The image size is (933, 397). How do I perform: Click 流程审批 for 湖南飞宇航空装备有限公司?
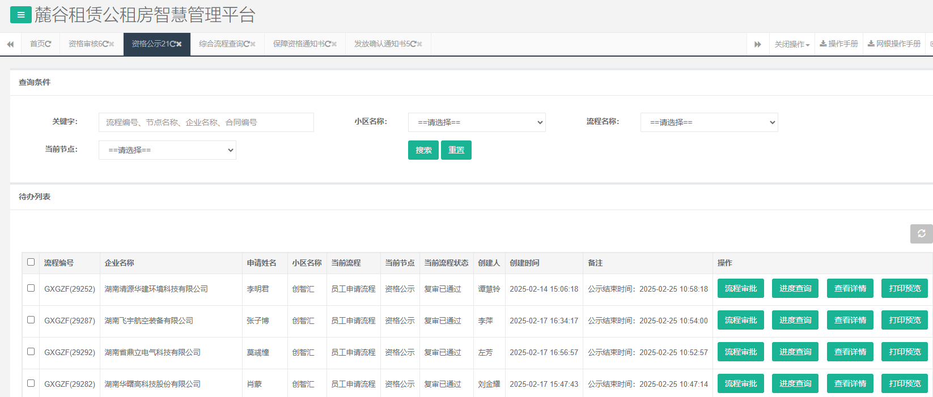click(740, 320)
